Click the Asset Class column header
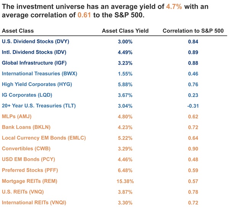The height and width of the screenshot is (209, 229). [18, 31]
